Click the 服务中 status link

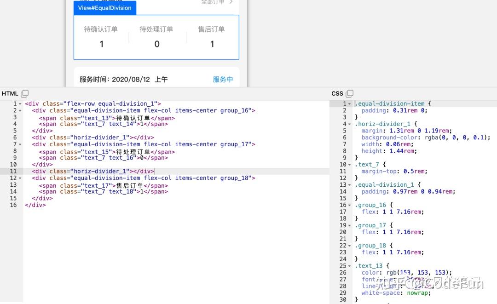point(223,79)
